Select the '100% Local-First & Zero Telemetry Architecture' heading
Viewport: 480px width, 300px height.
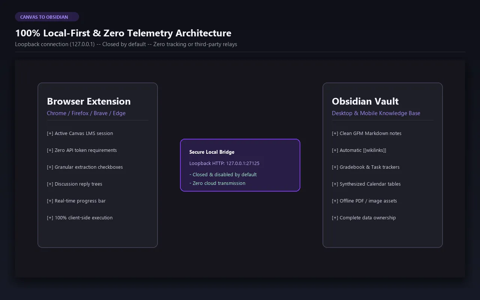click(123, 33)
